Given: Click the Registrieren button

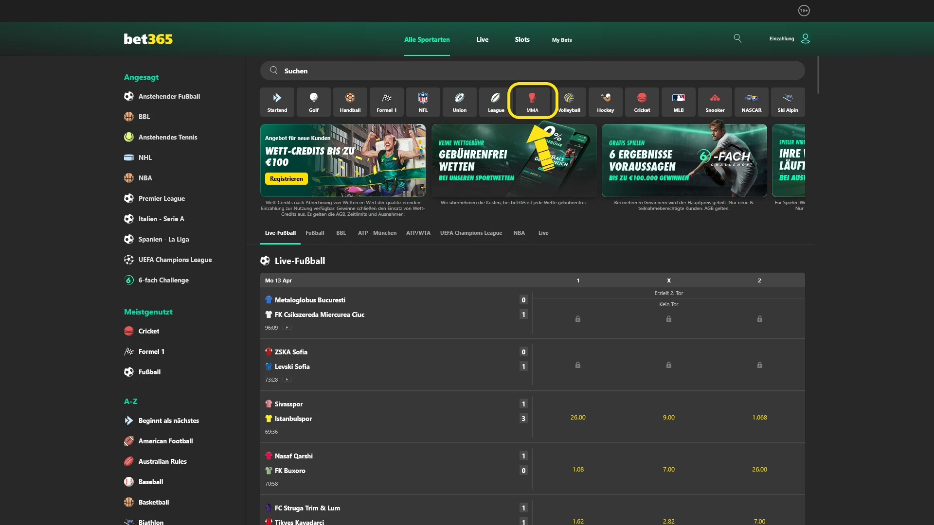Looking at the screenshot, I should (286, 178).
